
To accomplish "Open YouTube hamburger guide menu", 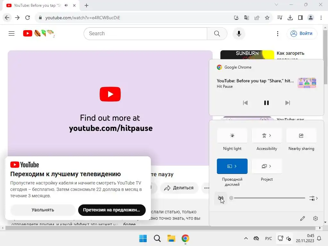I will [12, 33].
